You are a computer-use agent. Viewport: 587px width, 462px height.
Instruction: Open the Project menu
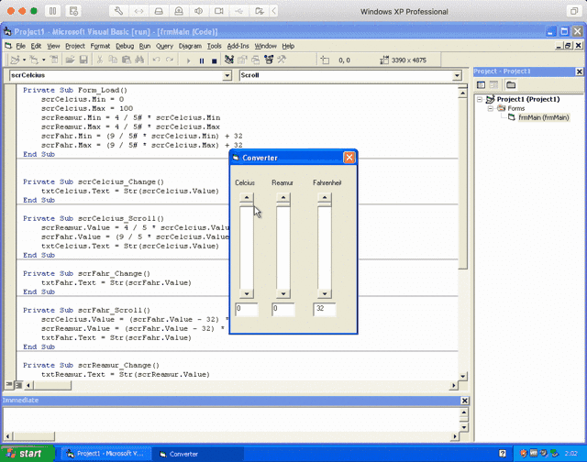click(x=75, y=46)
